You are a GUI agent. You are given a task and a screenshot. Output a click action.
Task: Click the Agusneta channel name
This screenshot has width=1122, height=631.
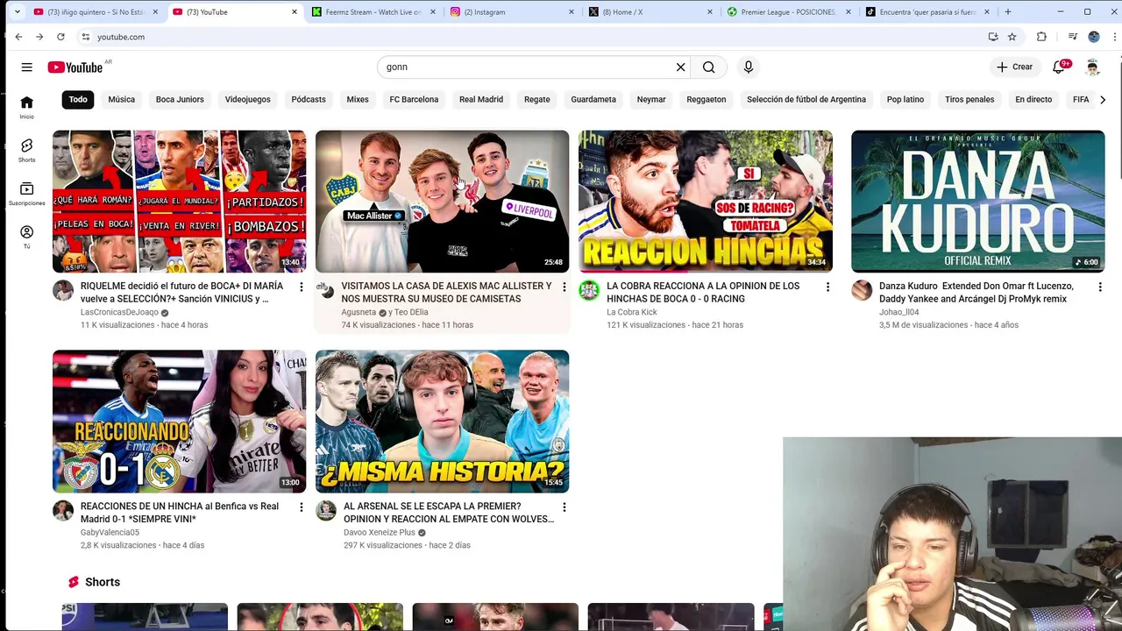coord(359,312)
